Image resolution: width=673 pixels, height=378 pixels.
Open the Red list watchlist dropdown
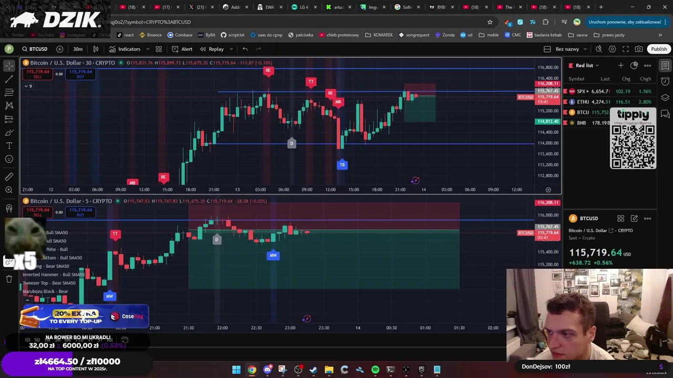point(587,66)
